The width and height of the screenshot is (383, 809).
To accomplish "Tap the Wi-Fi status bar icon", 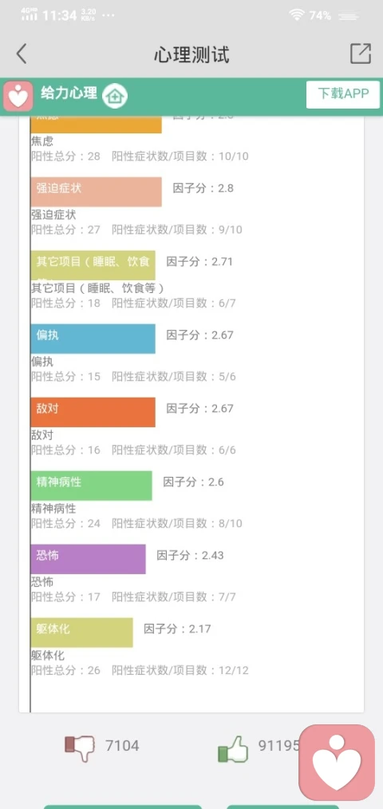I will click(297, 15).
